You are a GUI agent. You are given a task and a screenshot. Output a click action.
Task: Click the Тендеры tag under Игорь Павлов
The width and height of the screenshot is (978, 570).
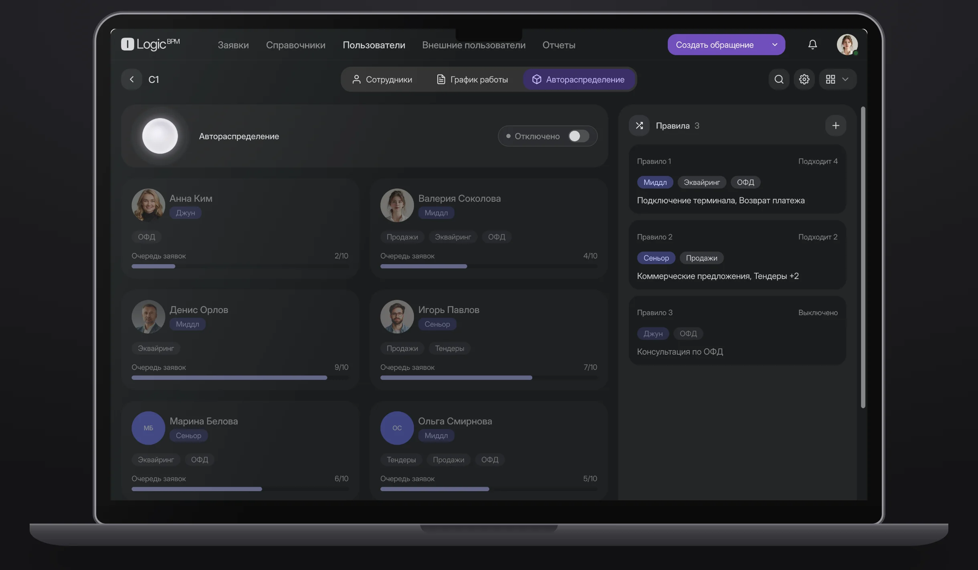coord(449,348)
